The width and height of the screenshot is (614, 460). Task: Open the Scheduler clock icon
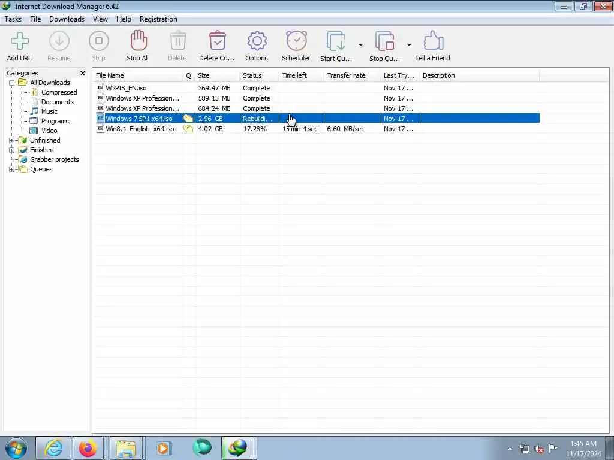click(x=296, y=41)
